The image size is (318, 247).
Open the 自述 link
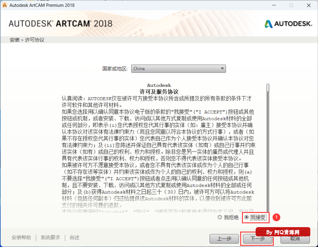[x=75, y=238]
